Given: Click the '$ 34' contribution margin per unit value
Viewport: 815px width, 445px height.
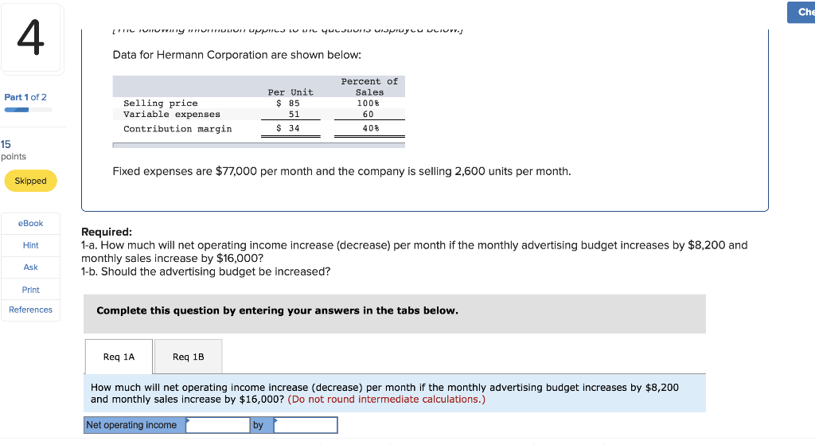Looking at the screenshot, I should 288,128.
